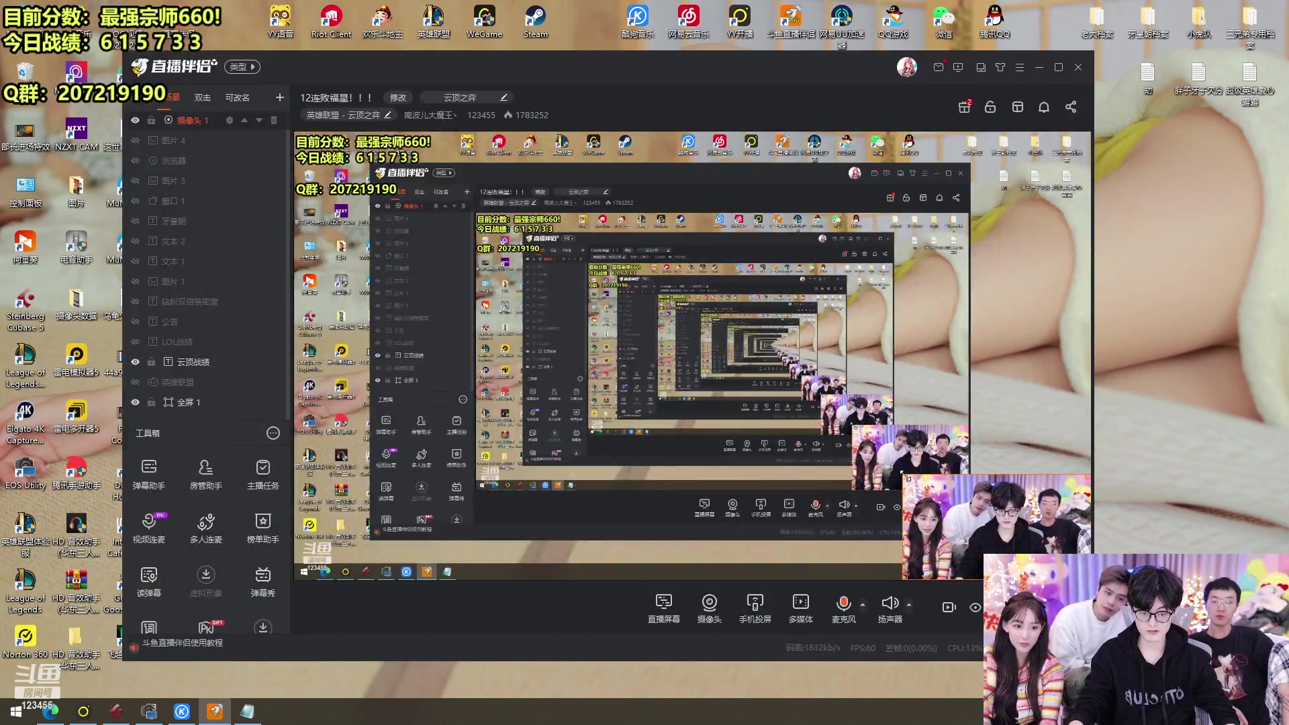
Task: Open the 弹幕助手 tool
Action: [x=149, y=474]
